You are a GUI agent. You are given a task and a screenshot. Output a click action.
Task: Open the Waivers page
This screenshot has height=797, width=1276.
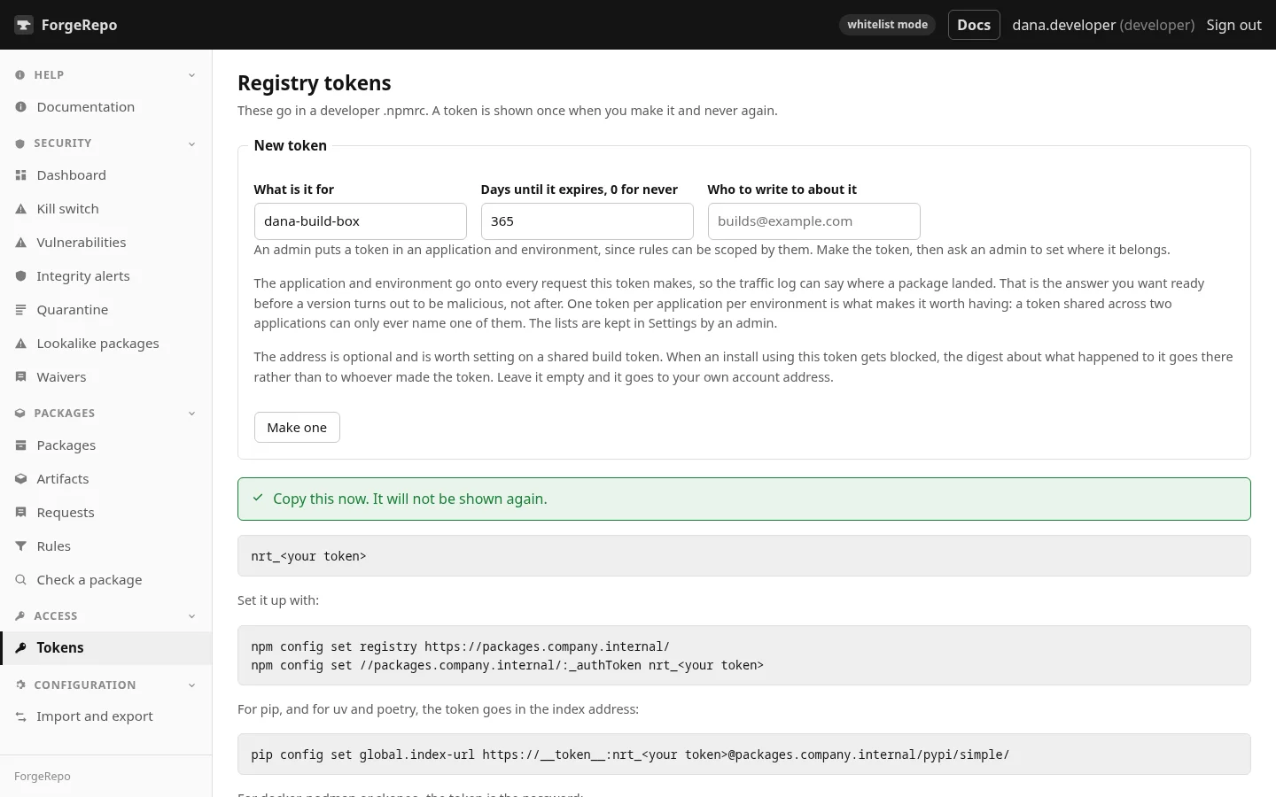tap(106, 377)
